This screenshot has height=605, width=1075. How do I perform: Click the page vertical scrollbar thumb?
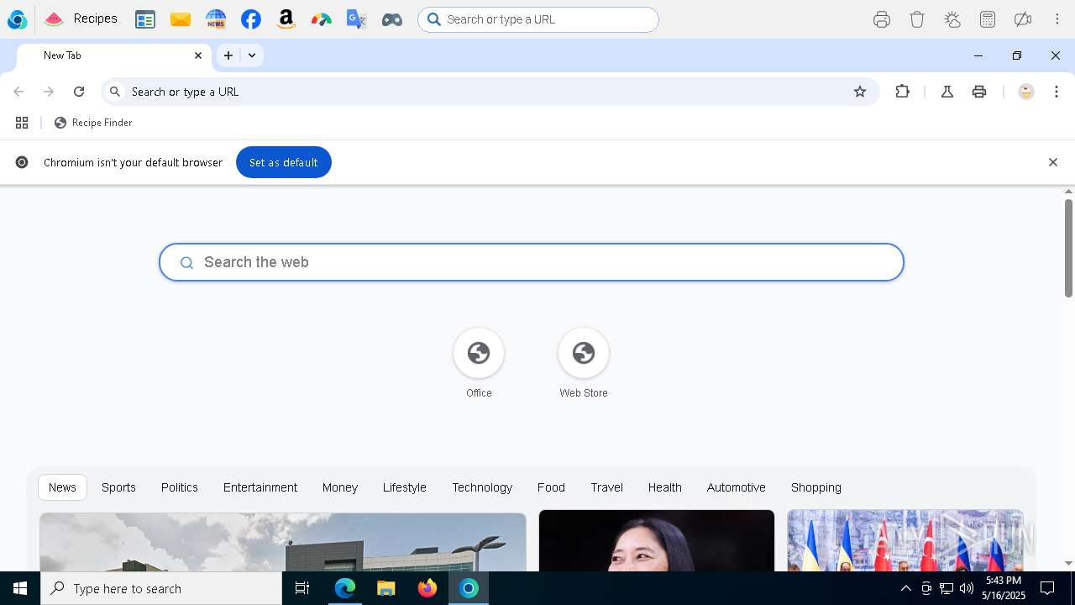[x=1068, y=248]
